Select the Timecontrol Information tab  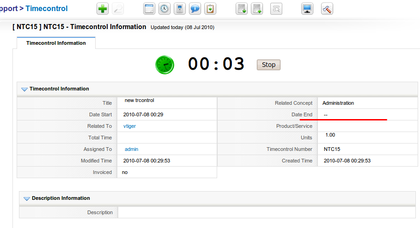click(56, 43)
